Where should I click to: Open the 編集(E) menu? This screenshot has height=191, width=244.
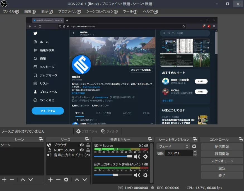click(30, 11)
